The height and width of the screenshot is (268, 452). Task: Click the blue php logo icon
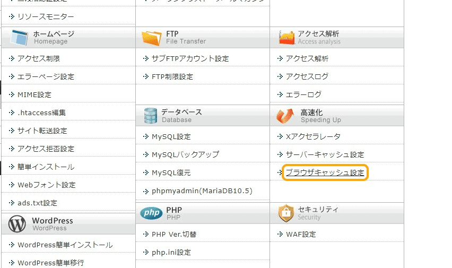(151, 213)
